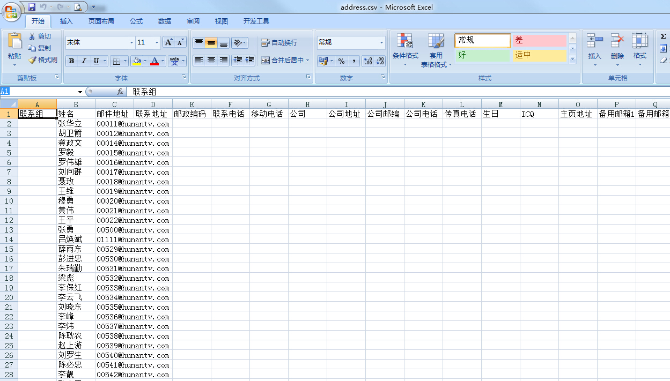The image size is (670, 381).
Task: Click the phonetic guide (wén) icon
Action: 175,61
